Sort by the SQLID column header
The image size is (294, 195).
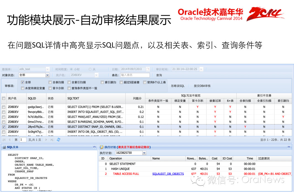point(36,98)
